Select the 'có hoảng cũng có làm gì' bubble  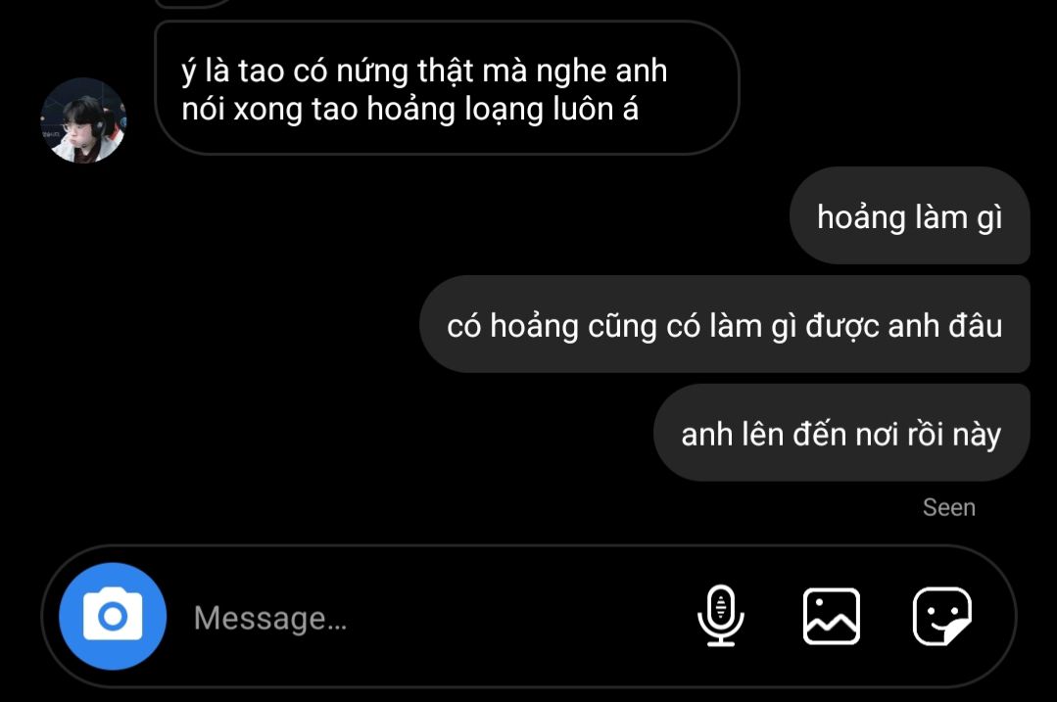click(x=725, y=324)
